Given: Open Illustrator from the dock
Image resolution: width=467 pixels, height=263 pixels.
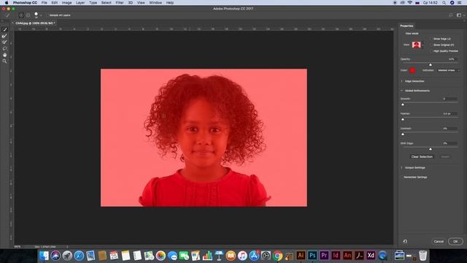Looking at the screenshot, I should pos(301,255).
